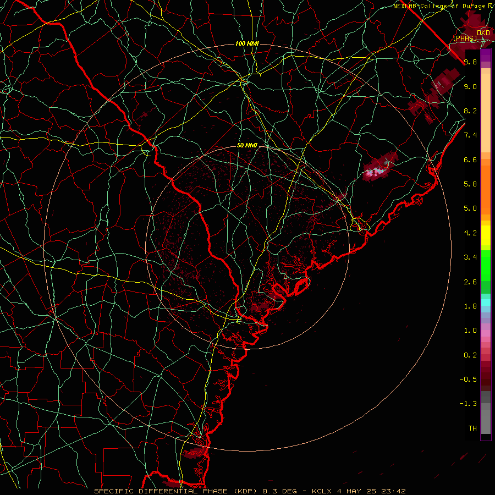Click the 9.8 legend value
Viewport: 495px width, 495px height.
pos(470,62)
